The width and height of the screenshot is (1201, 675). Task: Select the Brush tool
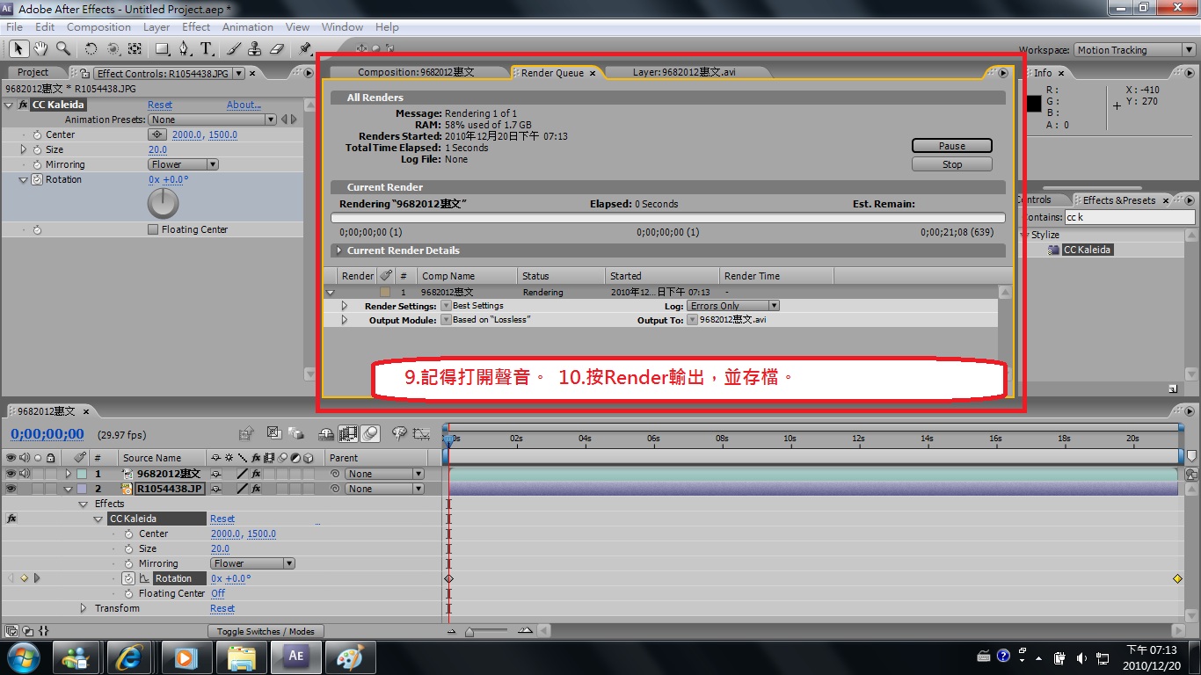(x=233, y=49)
